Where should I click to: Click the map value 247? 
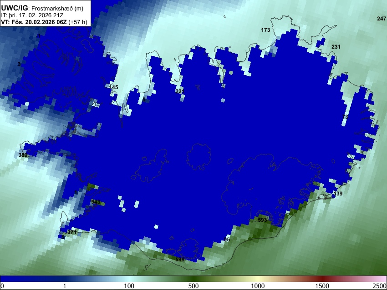point(382,19)
